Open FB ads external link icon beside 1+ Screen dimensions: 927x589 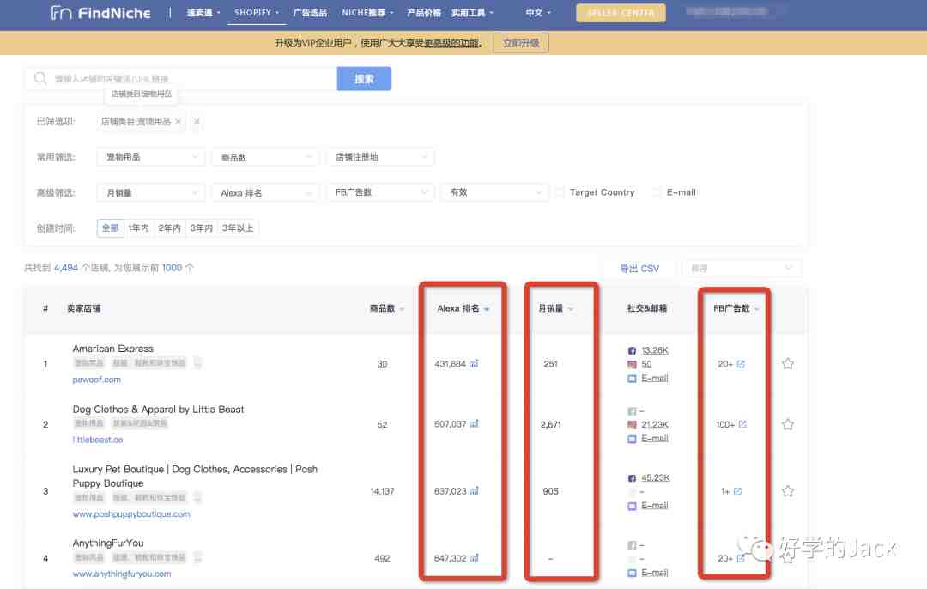click(x=737, y=491)
